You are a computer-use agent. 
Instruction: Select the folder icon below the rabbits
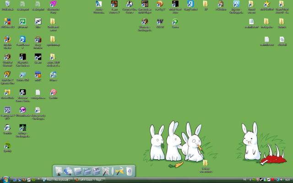[205, 164]
